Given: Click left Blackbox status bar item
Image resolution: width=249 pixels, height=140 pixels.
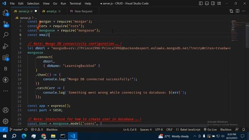Looking at the screenshot, I should pyautogui.click(x=52, y=129).
